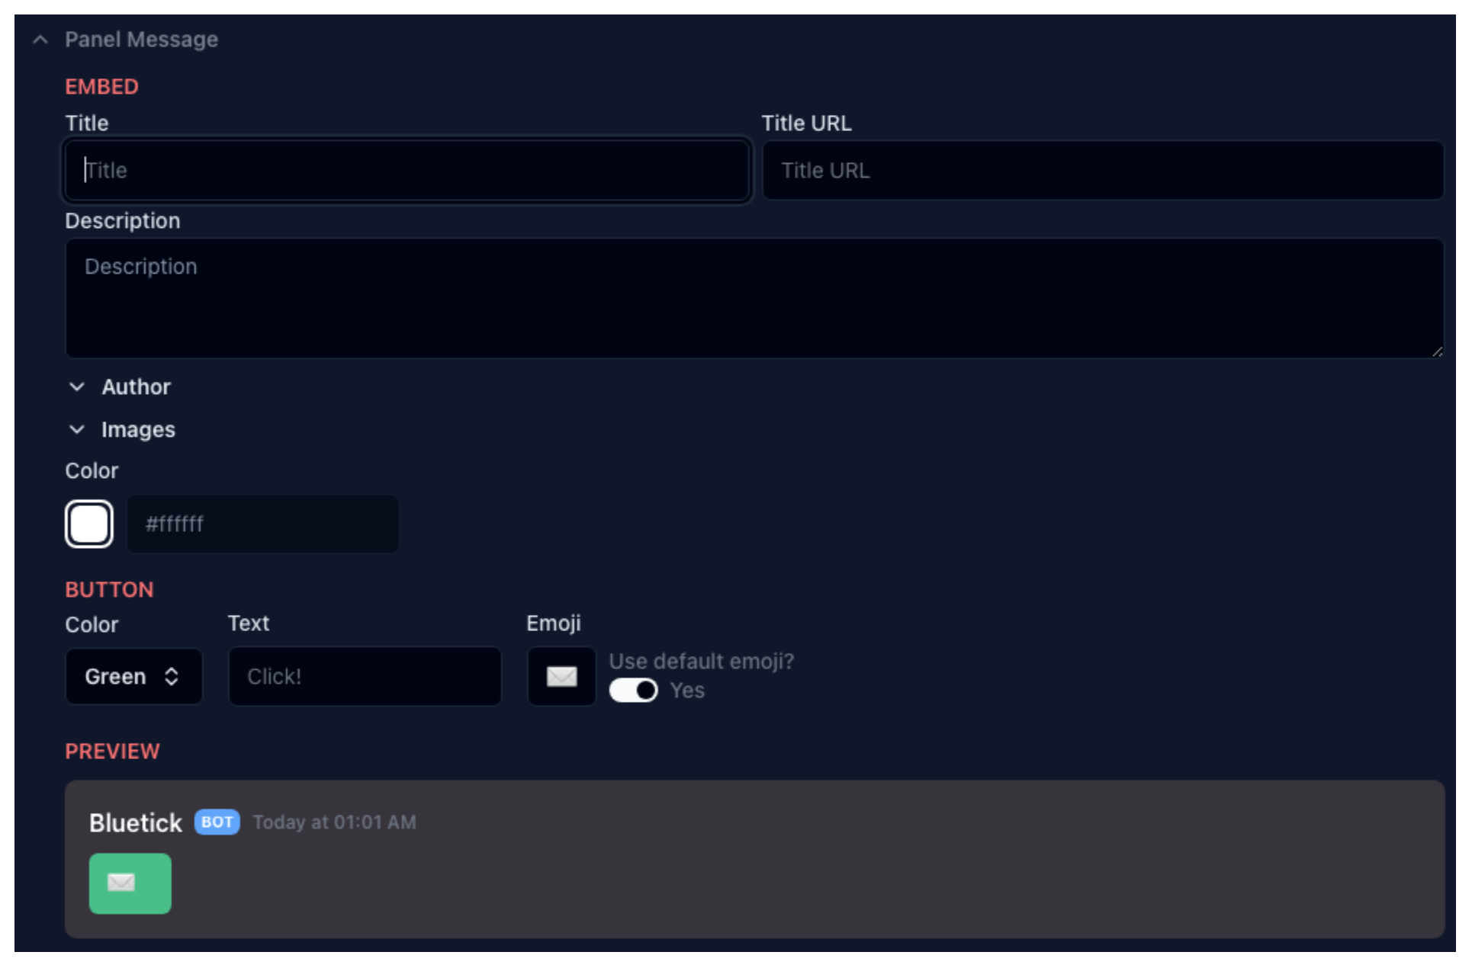Click the Use default emoji? label
Screen dimensions: 1472x968
[702, 662]
